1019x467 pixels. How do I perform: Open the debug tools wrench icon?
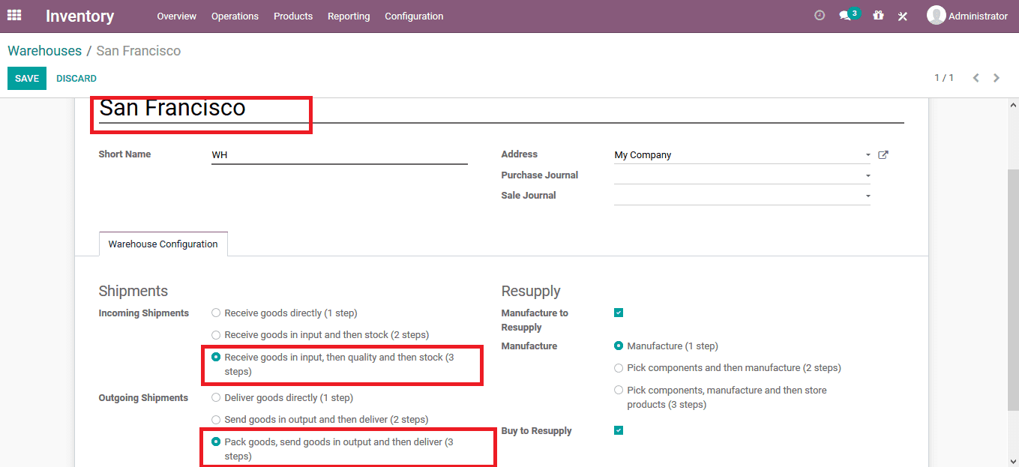tap(903, 16)
